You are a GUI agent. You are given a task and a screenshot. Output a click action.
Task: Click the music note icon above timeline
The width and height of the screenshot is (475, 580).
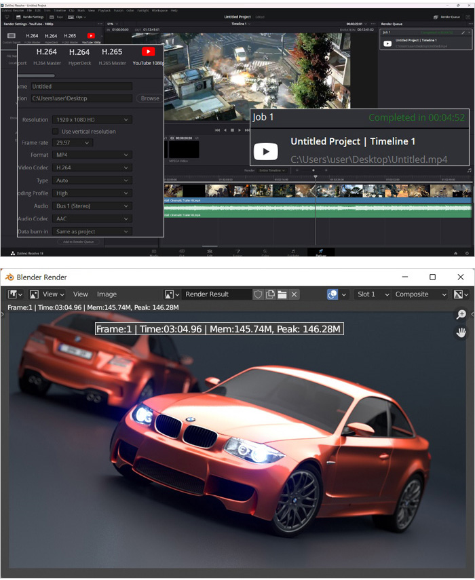click(470, 170)
